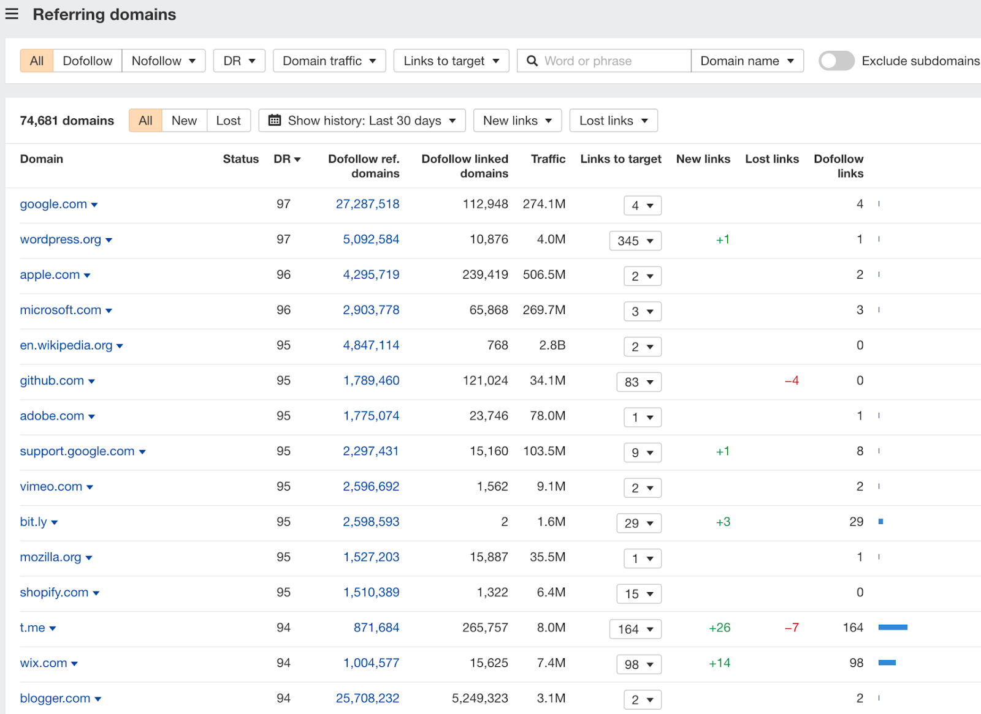This screenshot has height=714, width=981.
Task: Open the Nofollow dropdown filter
Action: click(164, 61)
